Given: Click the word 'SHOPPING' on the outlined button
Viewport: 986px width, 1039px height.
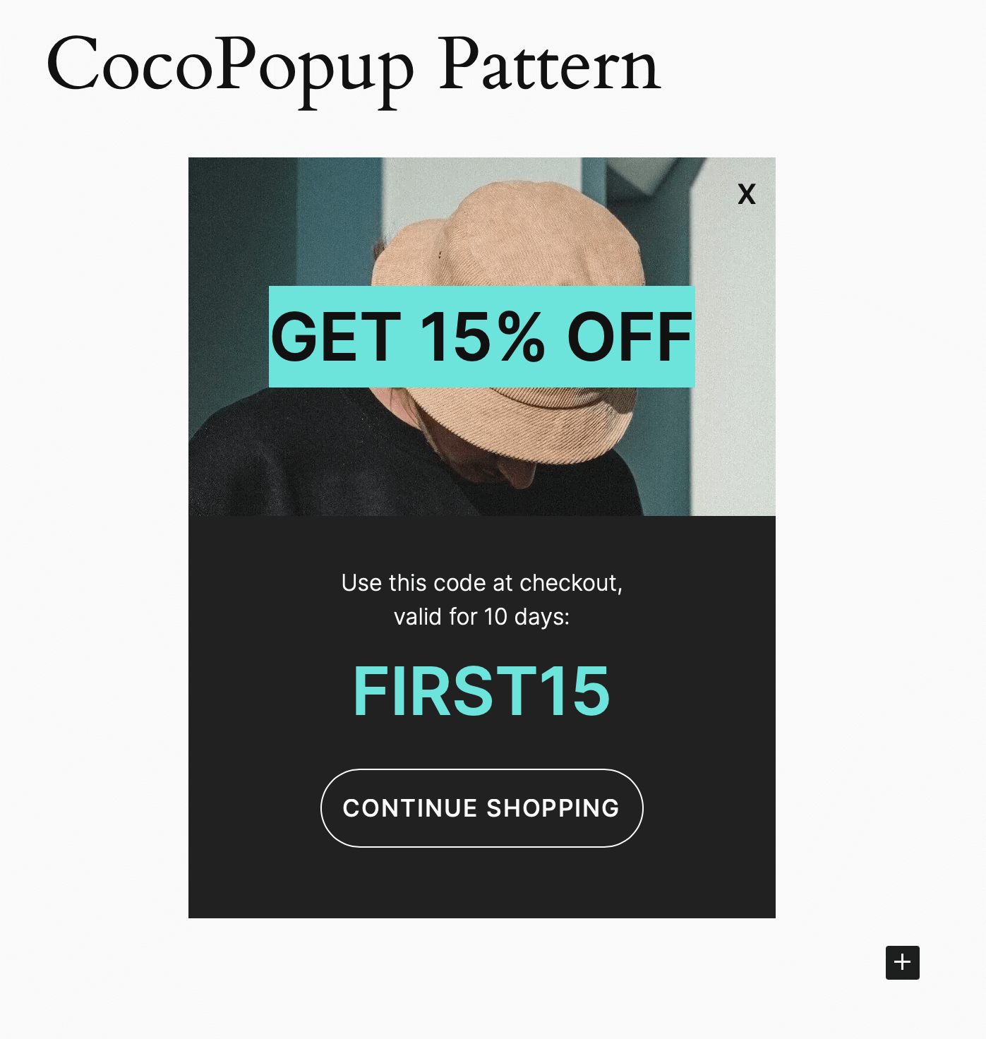Looking at the screenshot, I should [553, 808].
